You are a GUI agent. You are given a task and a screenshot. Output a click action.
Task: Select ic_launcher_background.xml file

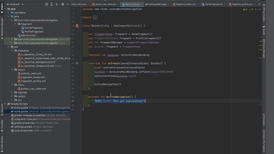pos(38,62)
